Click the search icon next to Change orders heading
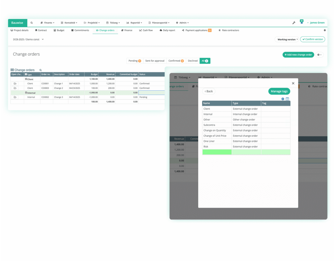The height and width of the screenshot is (261, 335). pyautogui.click(x=40, y=70)
